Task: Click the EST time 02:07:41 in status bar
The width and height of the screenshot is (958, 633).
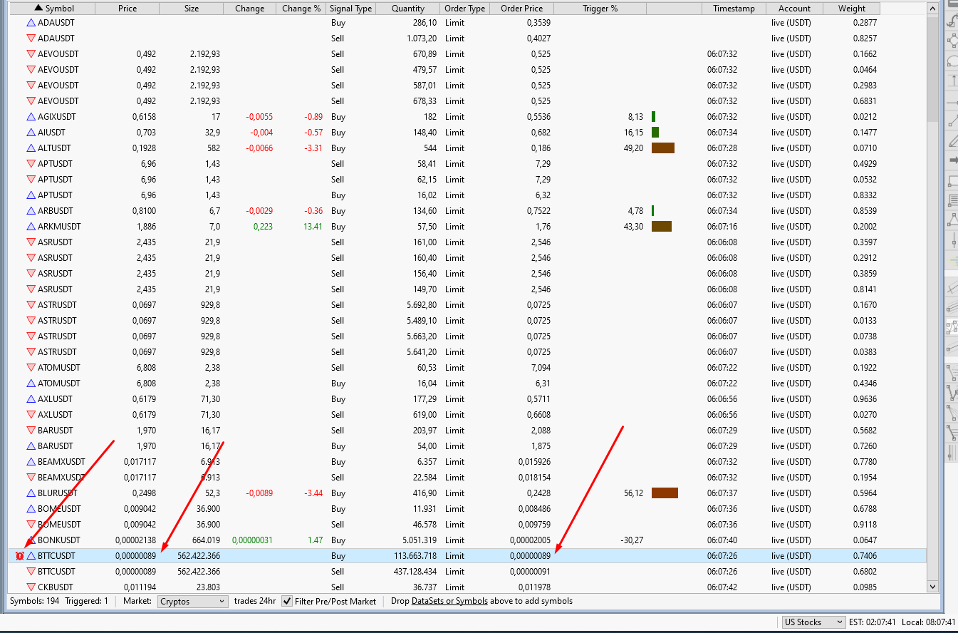Action: pos(873,622)
